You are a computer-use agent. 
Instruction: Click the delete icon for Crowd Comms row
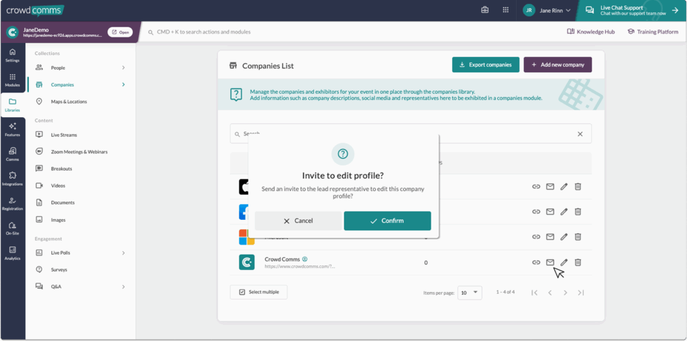pos(578,263)
